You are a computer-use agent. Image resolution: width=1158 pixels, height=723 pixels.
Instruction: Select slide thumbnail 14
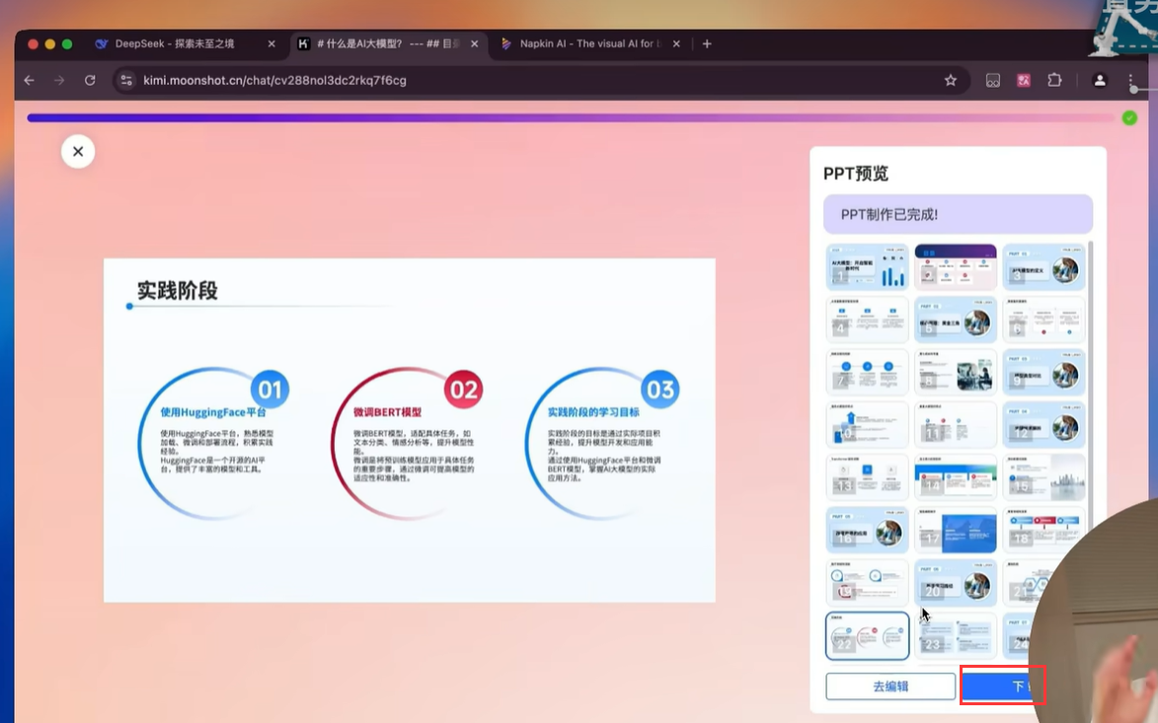[956, 476]
